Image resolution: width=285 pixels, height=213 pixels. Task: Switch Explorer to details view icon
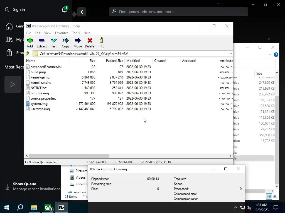pyautogui.click(x=269, y=196)
